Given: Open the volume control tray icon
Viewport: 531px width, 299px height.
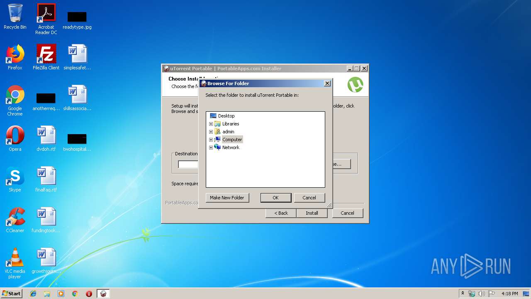Looking at the screenshot, I should tap(482, 294).
